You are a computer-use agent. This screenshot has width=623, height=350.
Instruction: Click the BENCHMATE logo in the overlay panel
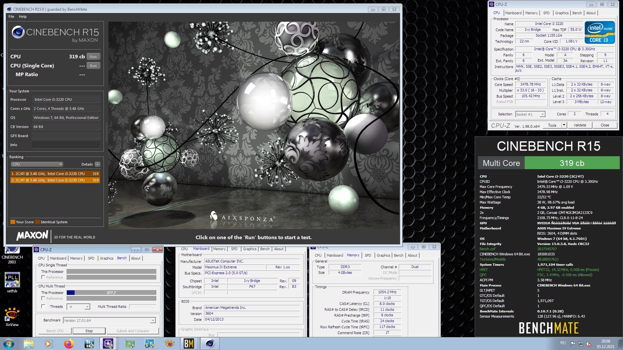click(549, 328)
